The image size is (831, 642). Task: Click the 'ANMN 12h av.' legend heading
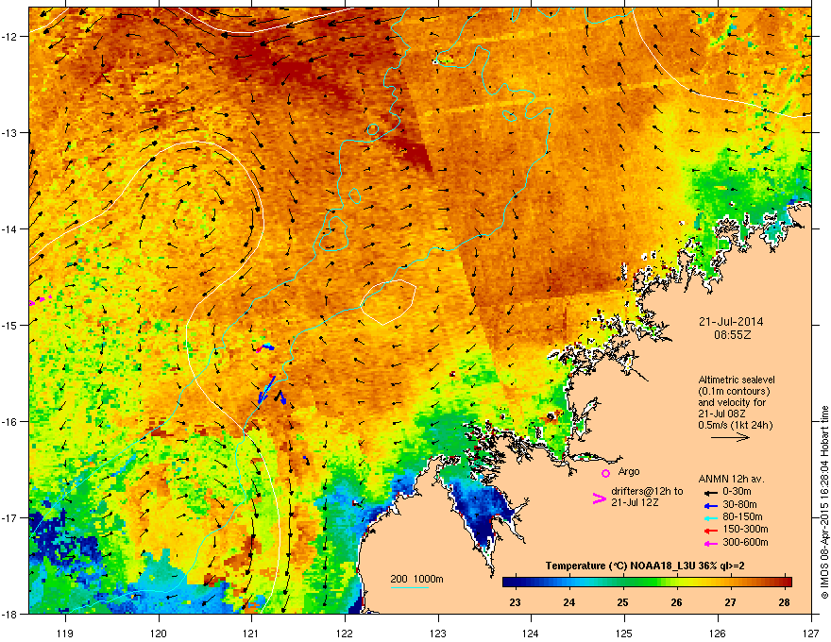[x=731, y=479]
